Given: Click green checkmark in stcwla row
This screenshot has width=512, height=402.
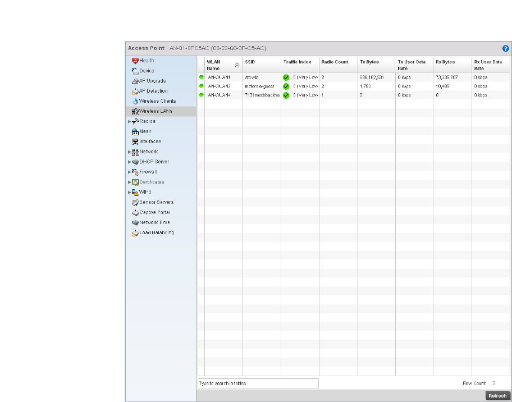Looking at the screenshot, I should (286, 77).
